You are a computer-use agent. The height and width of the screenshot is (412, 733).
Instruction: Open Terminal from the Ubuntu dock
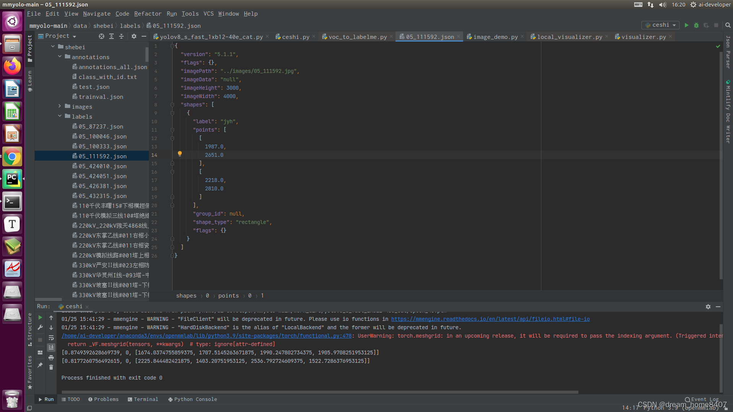pyautogui.click(x=12, y=202)
